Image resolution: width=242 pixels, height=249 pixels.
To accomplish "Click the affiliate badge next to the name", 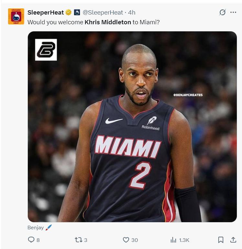I will pos(77,12).
